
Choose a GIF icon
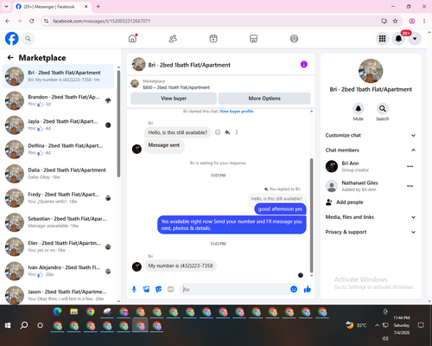(x=170, y=289)
